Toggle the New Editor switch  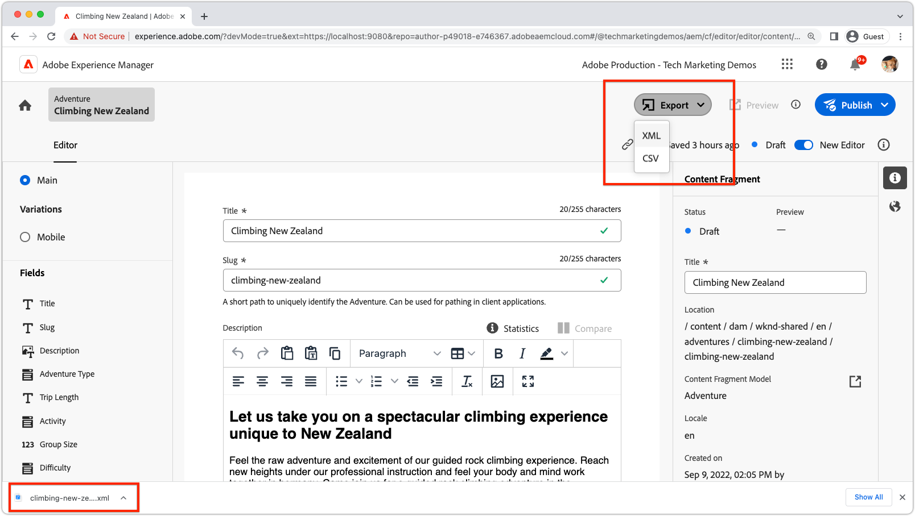(x=803, y=145)
